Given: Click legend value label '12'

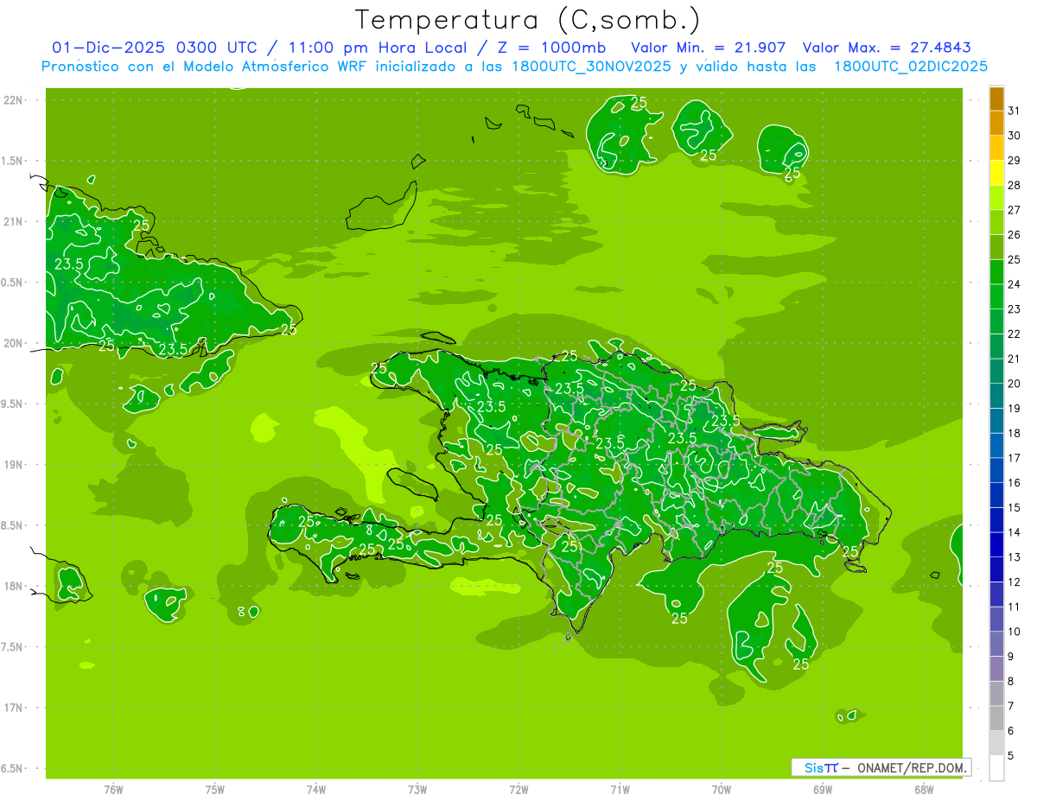Looking at the screenshot, I should (x=1015, y=582).
